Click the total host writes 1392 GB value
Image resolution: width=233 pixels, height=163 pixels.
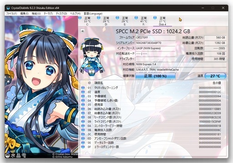[215, 43]
